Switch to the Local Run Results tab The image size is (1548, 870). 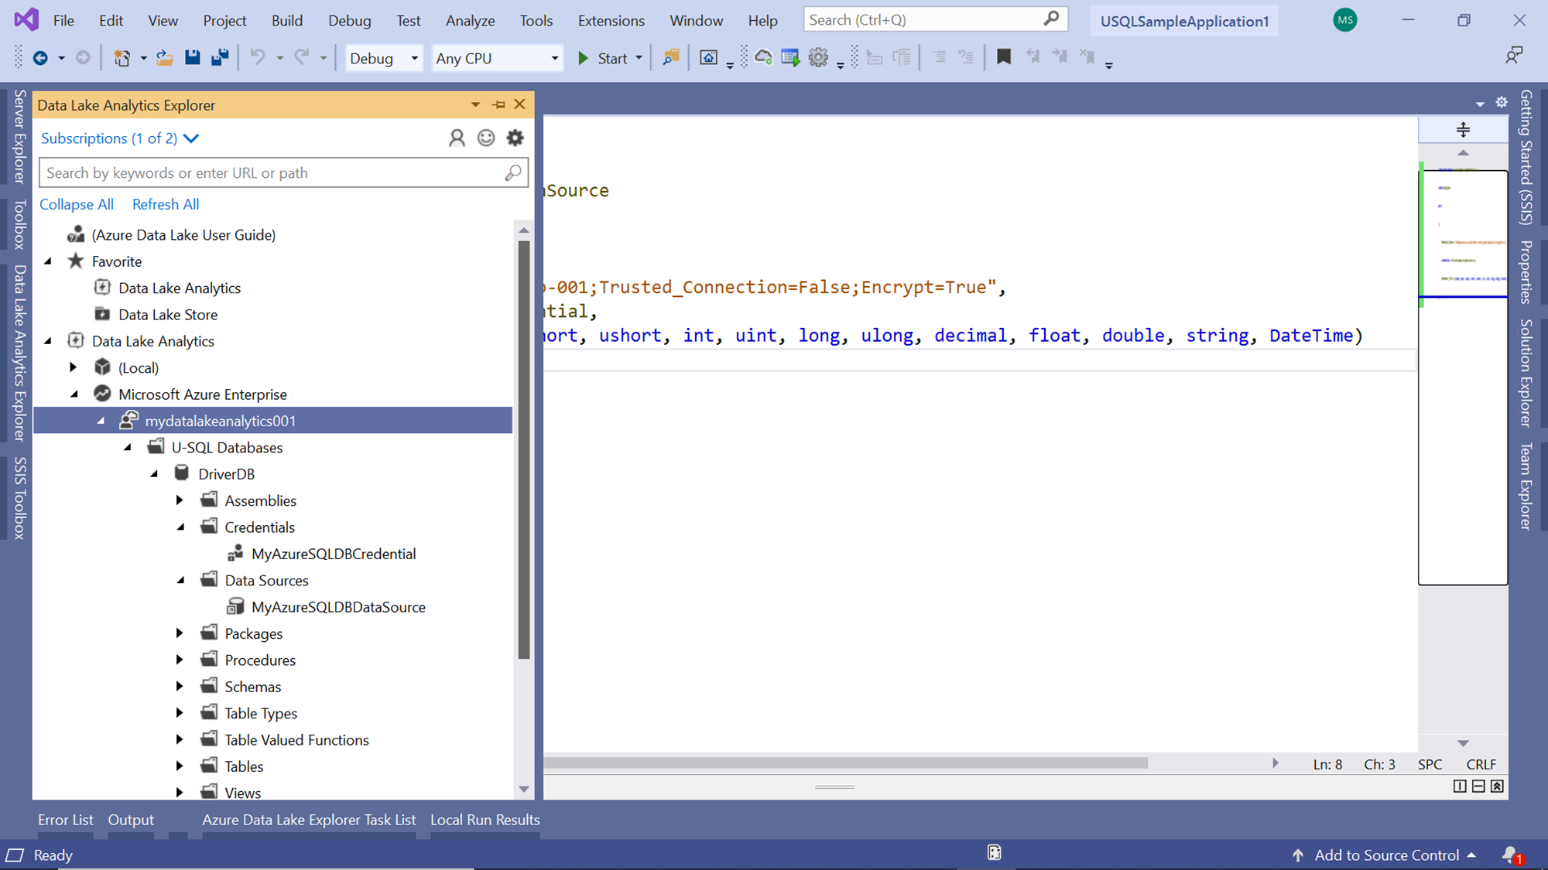pyautogui.click(x=485, y=820)
